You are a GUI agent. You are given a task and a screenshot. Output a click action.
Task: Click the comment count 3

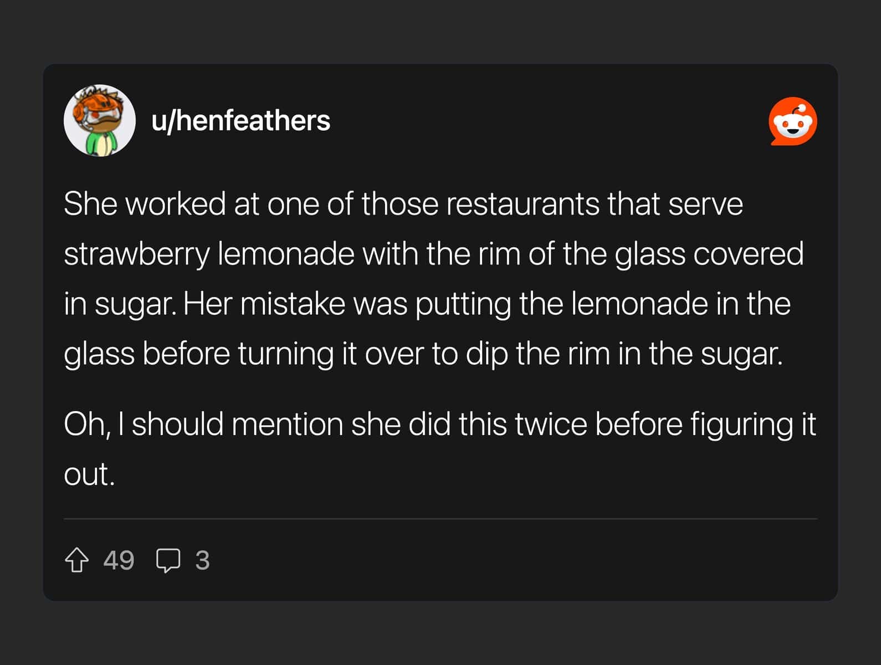202,560
